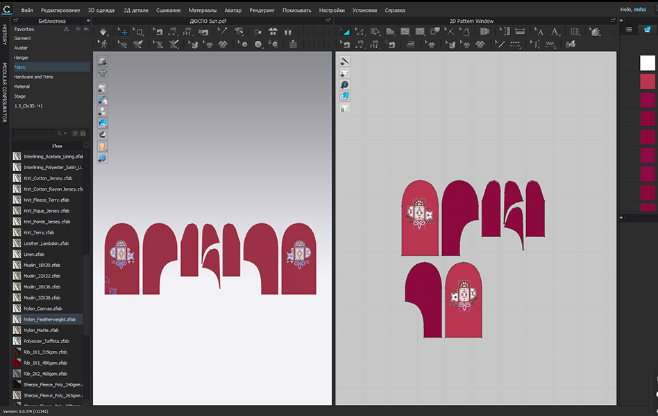The image size is (658, 416).
Task: Choose the Polygon tool in the 2D toolbar
Action: point(390,31)
